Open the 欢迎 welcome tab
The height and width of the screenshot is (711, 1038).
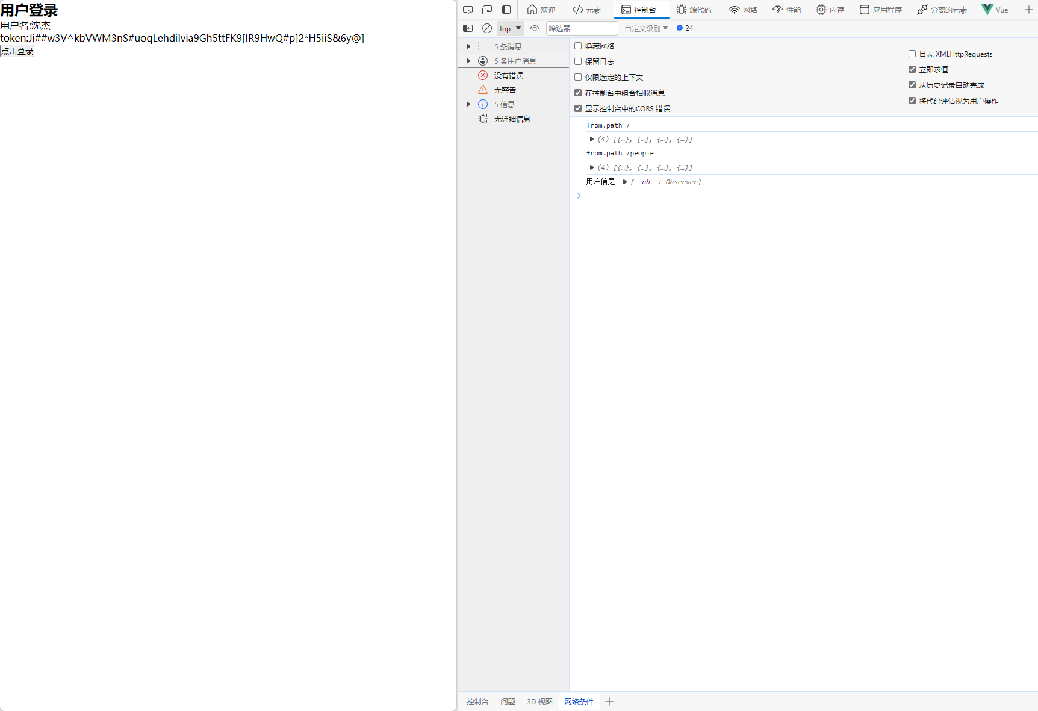[x=541, y=10]
